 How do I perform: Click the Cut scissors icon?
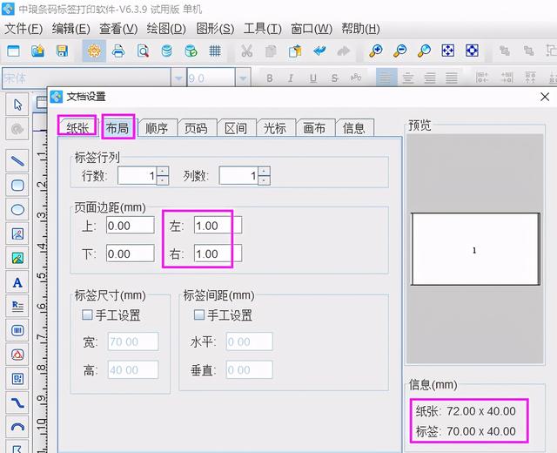[246, 51]
